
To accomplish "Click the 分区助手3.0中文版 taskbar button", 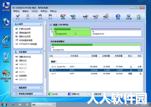I will [44, 104].
